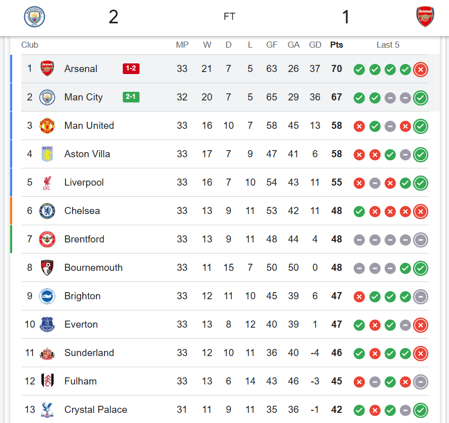
Task: Click the Arsenal crest in score header
Action: 425,17
